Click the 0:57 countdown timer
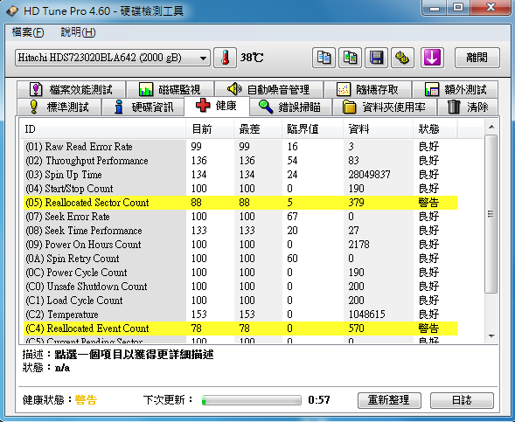 319,400
